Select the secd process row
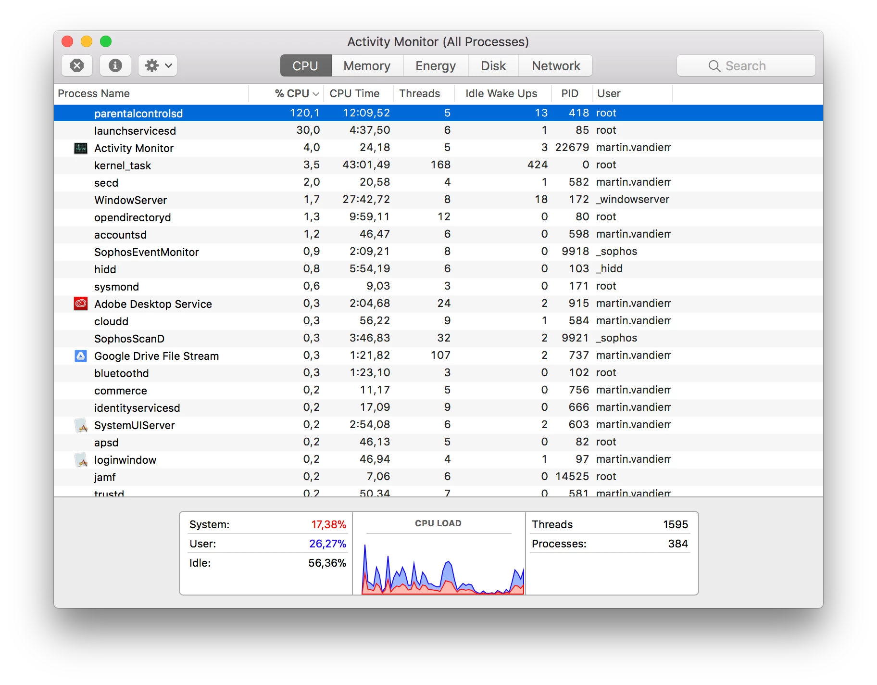 click(438, 182)
